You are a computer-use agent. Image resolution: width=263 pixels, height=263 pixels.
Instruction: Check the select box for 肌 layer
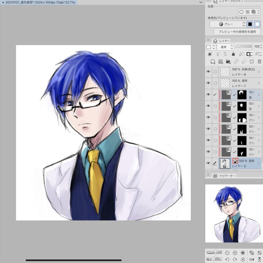point(215,106)
